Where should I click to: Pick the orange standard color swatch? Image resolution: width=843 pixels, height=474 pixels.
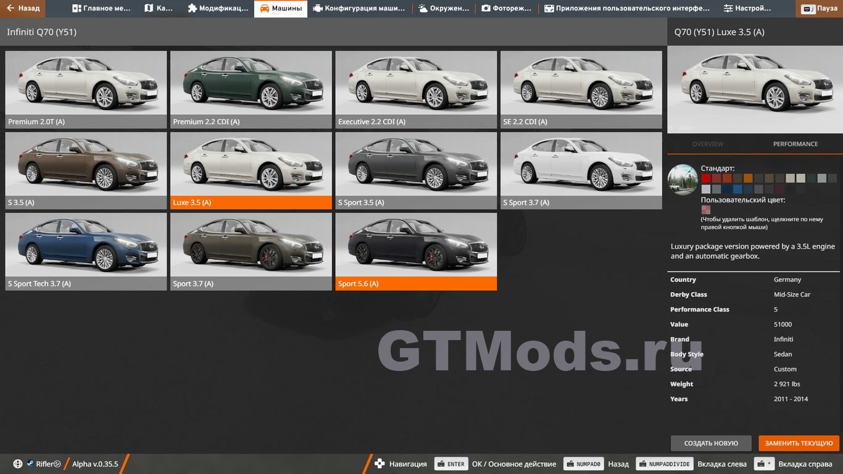(x=748, y=178)
